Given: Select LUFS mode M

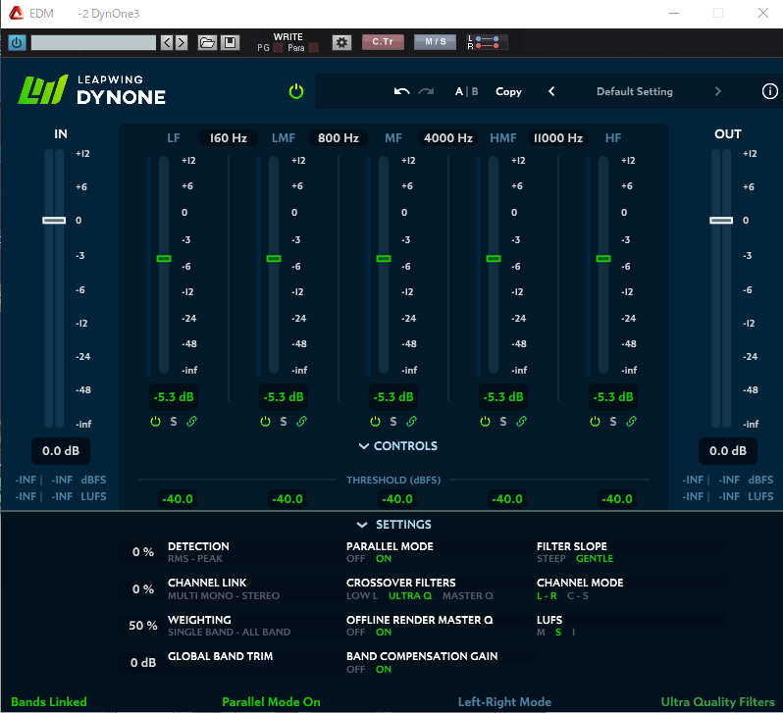Looking at the screenshot, I should tap(541, 633).
